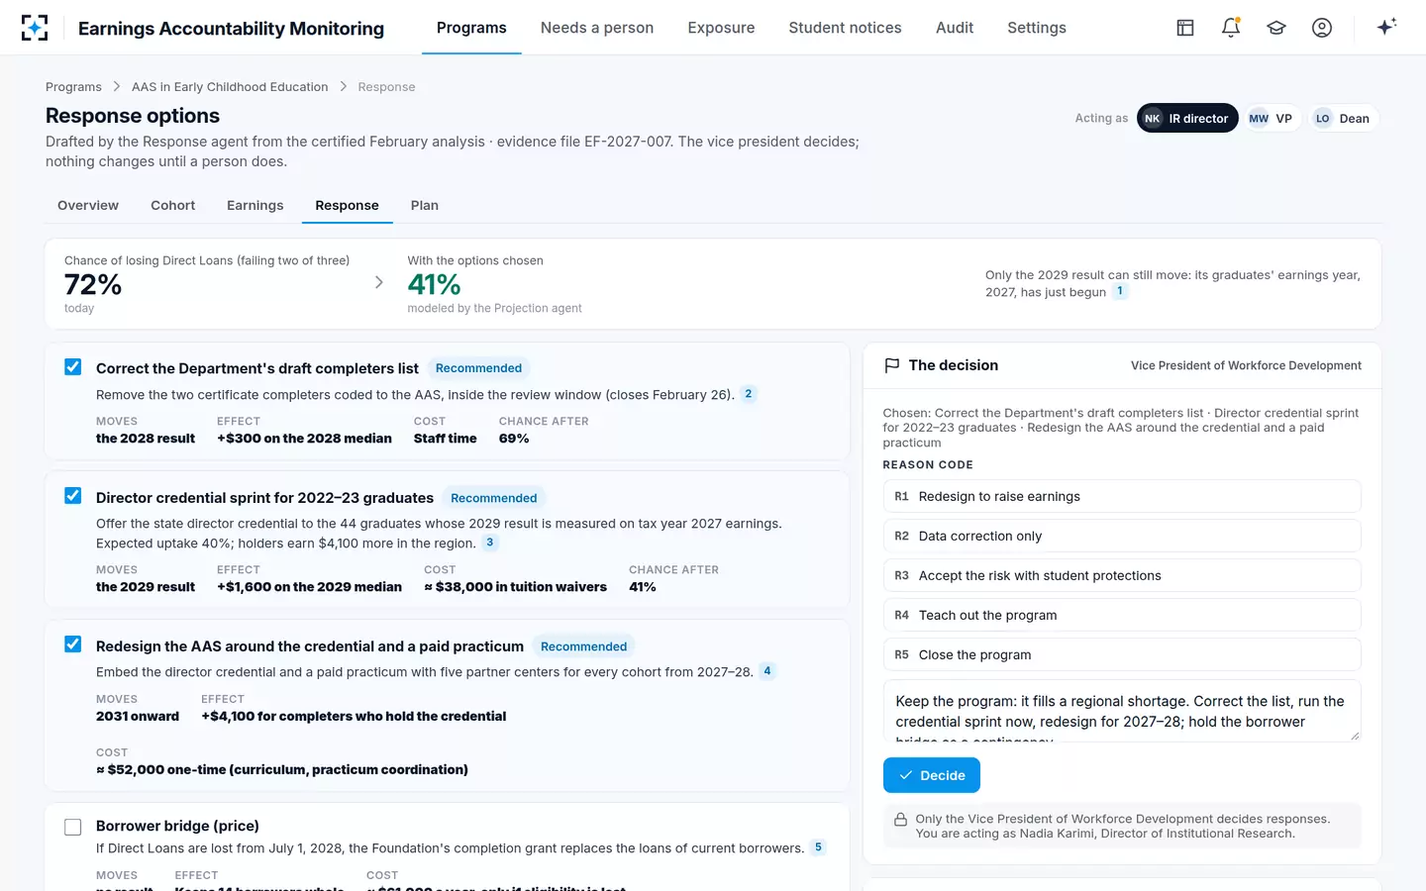This screenshot has width=1426, height=891.
Task: Uncheck Redesign the AAS around the credential
Action: 73,644
